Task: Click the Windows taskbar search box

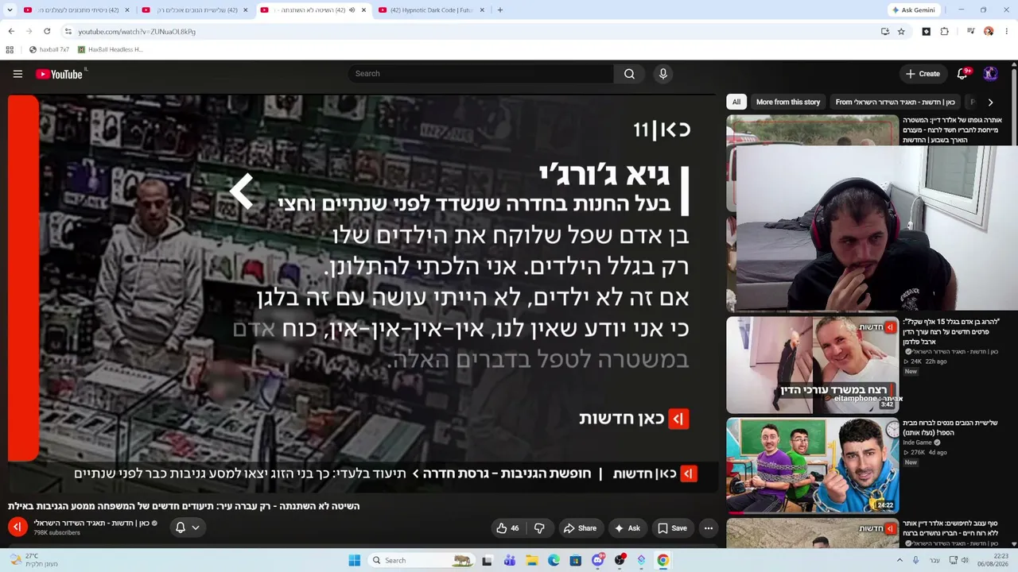Action: (x=422, y=560)
